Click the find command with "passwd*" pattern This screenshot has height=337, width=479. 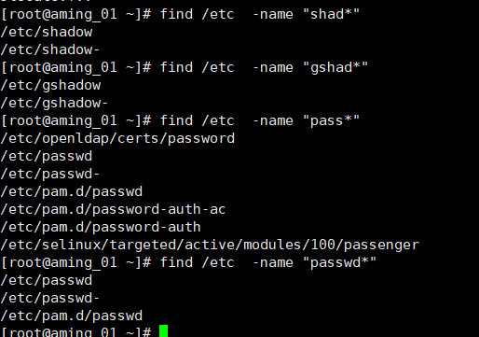268,262
